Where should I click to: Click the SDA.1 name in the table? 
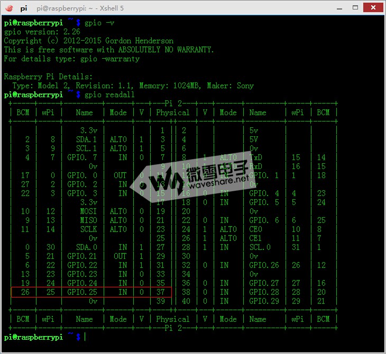click(86, 139)
